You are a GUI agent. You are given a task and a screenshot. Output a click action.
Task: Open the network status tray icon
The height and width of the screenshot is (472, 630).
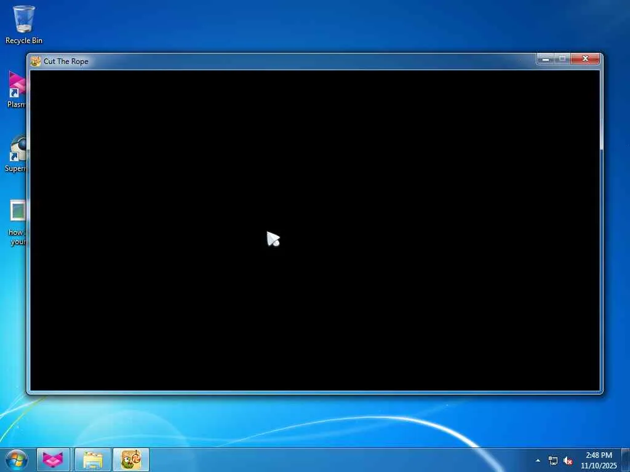coord(553,461)
